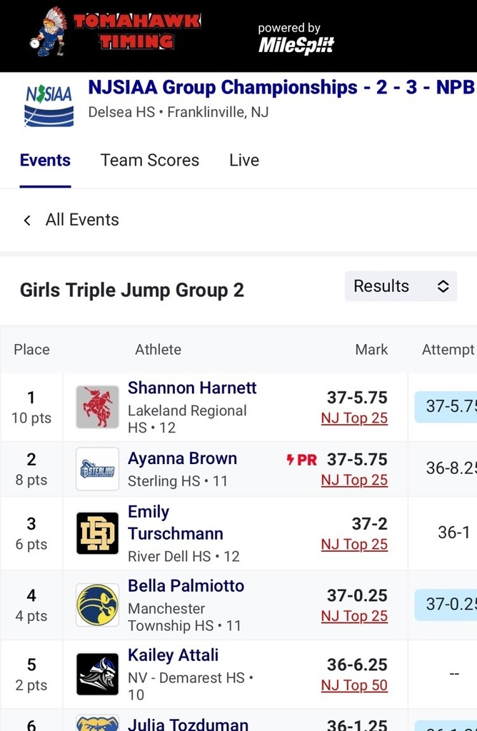This screenshot has height=731, width=477.
Task: Tap the Manchester Township HS logo
Action: 98,605
